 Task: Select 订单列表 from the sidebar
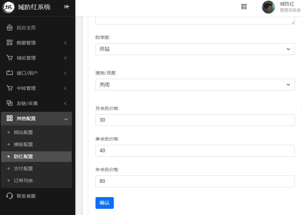coord(24,181)
